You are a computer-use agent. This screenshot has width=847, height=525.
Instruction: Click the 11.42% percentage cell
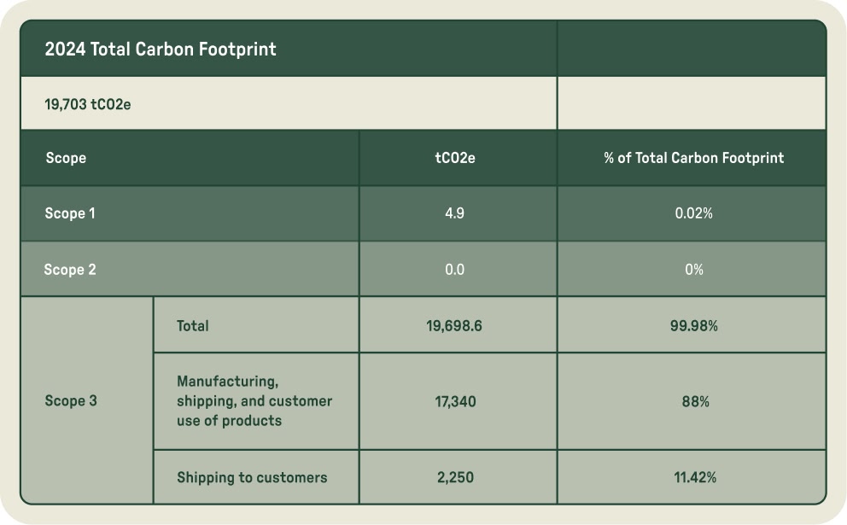(x=693, y=477)
